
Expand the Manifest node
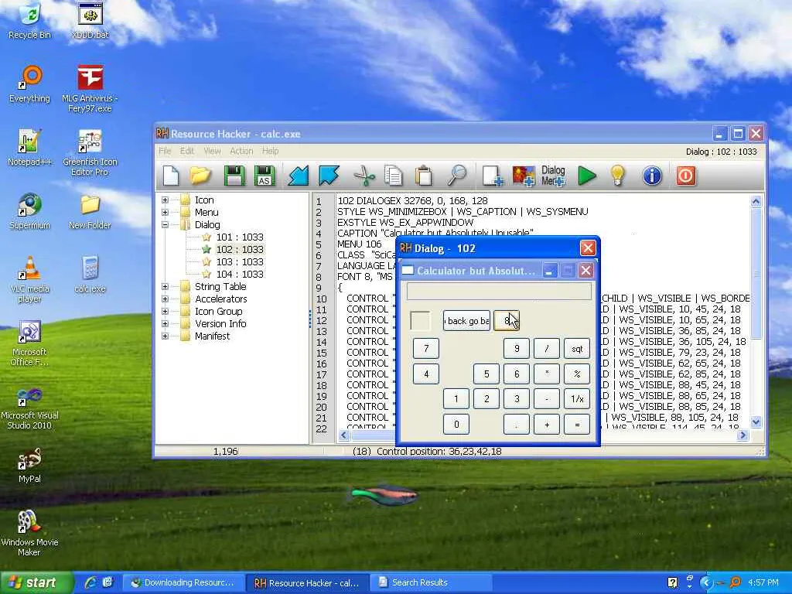(x=165, y=336)
